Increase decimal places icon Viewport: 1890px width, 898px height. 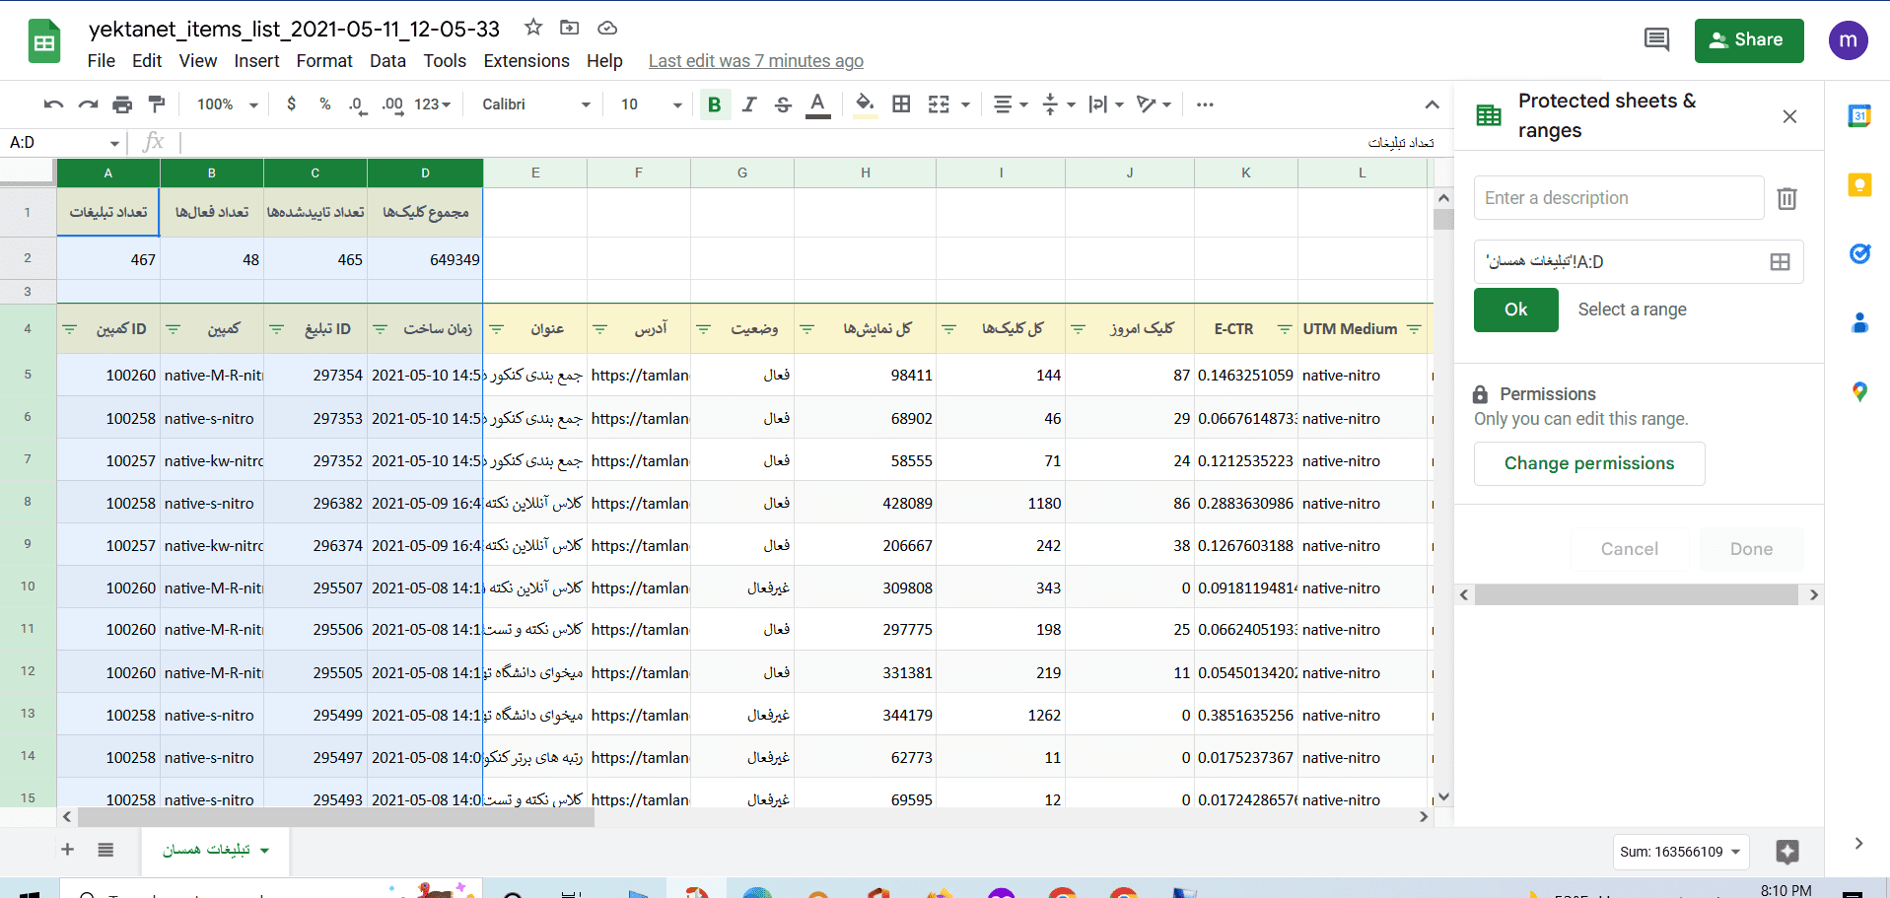pos(392,104)
